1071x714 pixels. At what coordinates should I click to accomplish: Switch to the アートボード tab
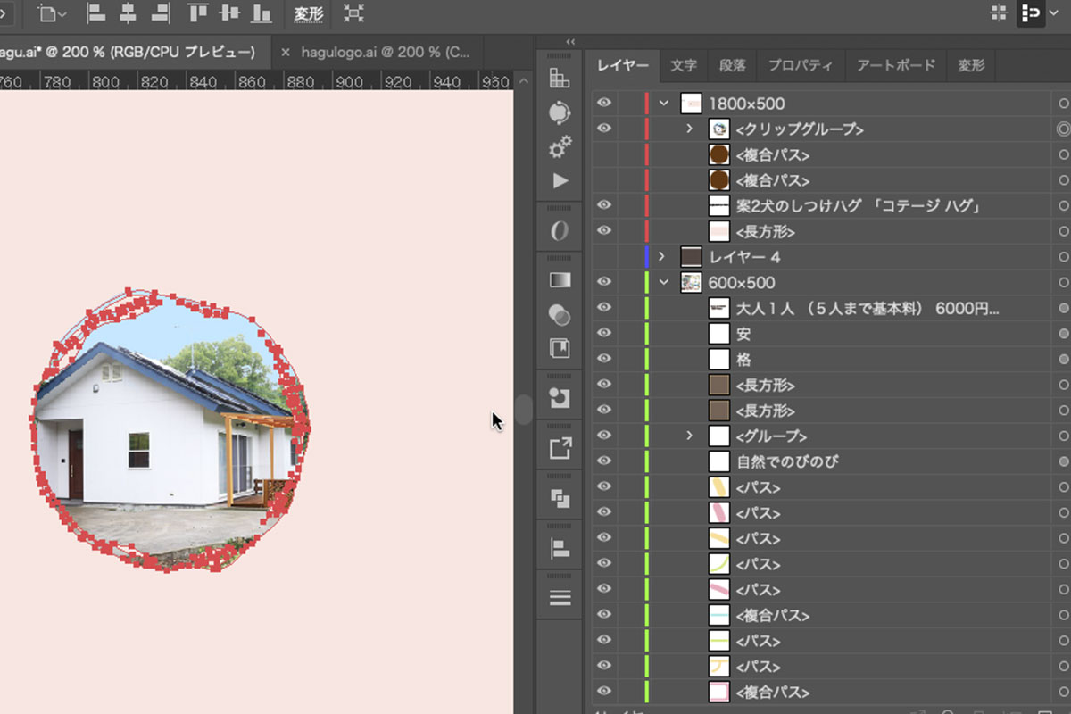tap(895, 65)
